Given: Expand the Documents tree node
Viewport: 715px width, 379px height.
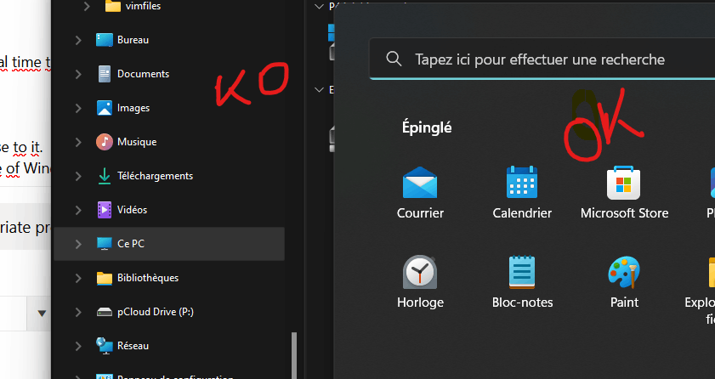Looking at the screenshot, I should (x=78, y=74).
